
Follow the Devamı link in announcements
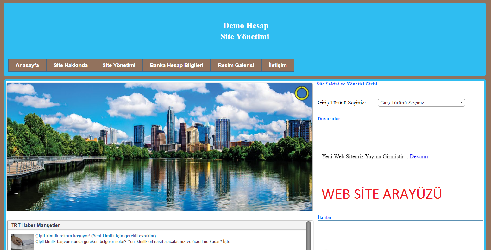pos(419,157)
